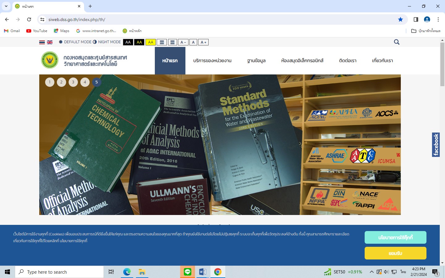
Task: Go to slide 3 of the banner
Action: [x=73, y=82]
